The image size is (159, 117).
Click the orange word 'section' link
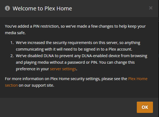click(11, 85)
